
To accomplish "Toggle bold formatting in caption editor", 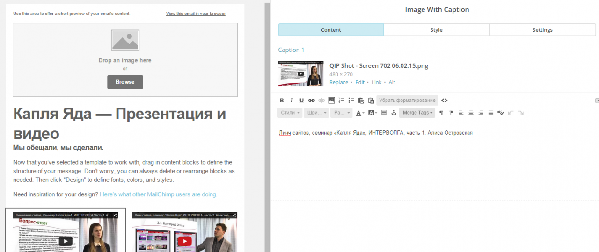I will tap(282, 101).
